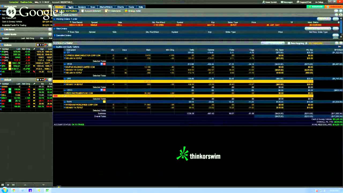Select Activity and Positions sub-tab
This screenshot has width=343, height=193.
coord(66,11)
